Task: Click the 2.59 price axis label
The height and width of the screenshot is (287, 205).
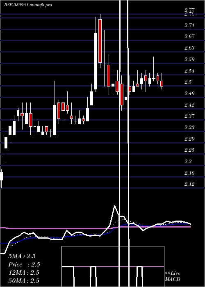Action: 189,59
